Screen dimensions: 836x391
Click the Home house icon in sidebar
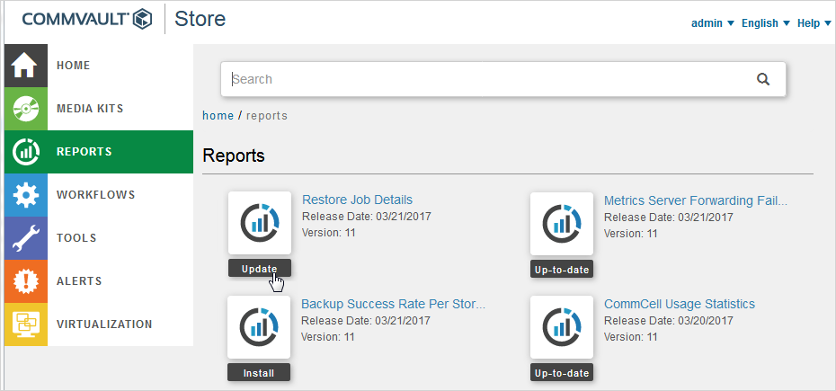coord(25,66)
